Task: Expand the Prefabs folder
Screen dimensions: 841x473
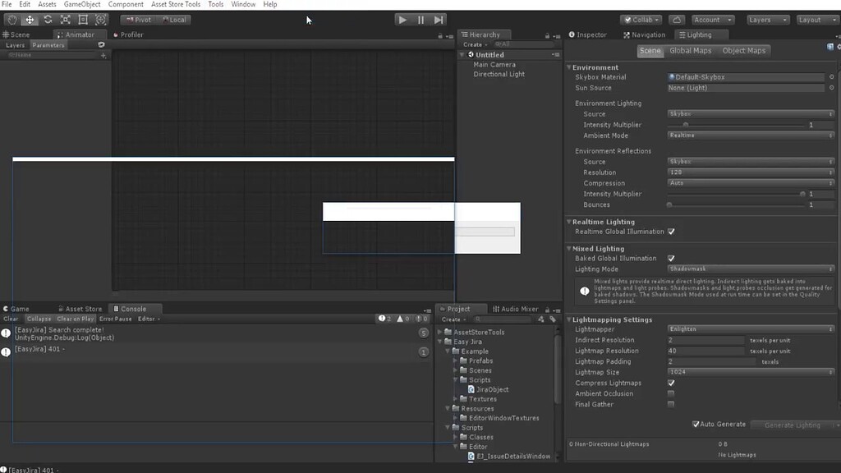Action: click(x=455, y=360)
